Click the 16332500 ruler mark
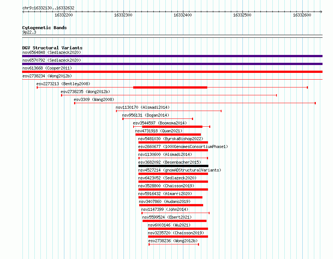Viewport: 333px width, 259px height. click(242, 15)
